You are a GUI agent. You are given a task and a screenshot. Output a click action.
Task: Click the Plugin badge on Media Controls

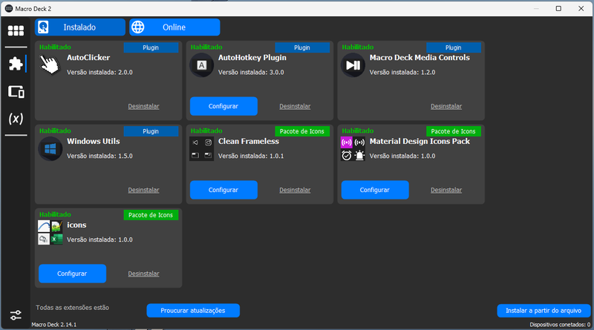click(x=454, y=47)
